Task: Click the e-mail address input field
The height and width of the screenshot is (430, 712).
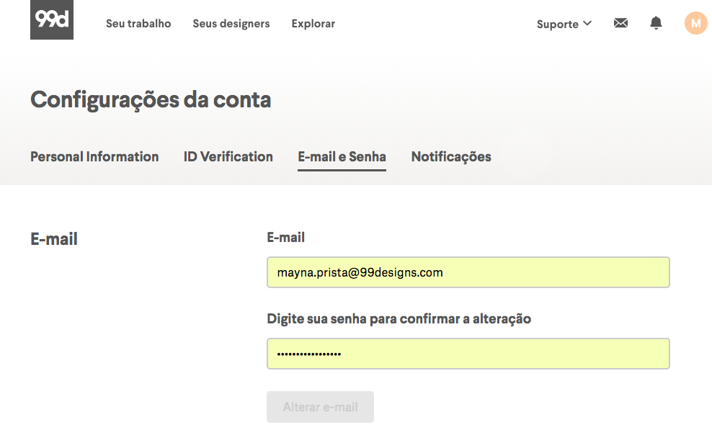Action: point(468,272)
